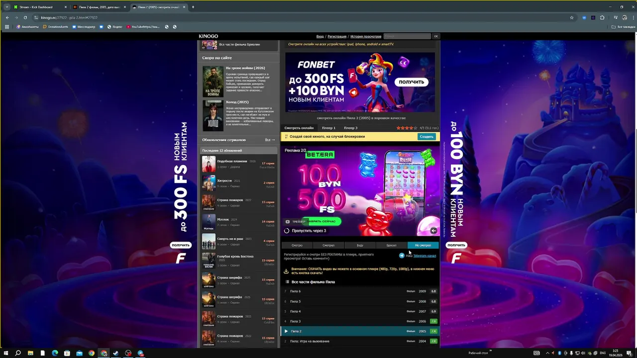Switch to the Stream - Kick Dashboard tab

click(x=40, y=7)
